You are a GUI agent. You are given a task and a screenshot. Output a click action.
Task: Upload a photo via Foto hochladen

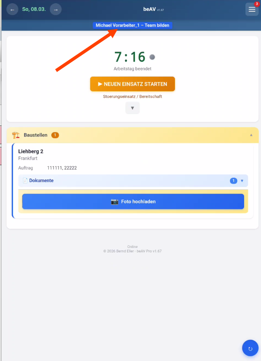(x=133, y=201)
